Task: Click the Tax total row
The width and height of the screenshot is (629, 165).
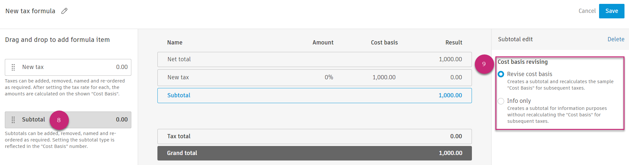Action: [x=314, y=136]
